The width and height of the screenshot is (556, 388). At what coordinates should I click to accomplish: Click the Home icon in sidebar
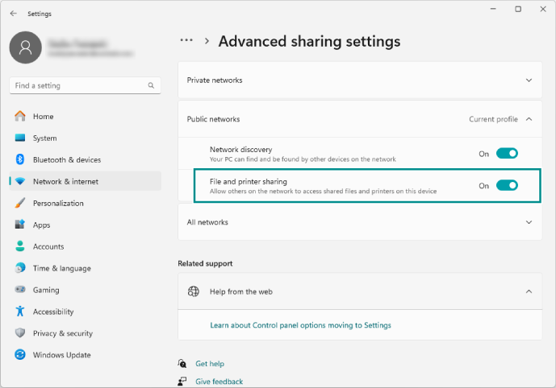click(x=20, y=117)
